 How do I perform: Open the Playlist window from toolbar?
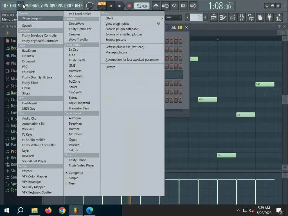pyautogui.click(x=214, y=17)
